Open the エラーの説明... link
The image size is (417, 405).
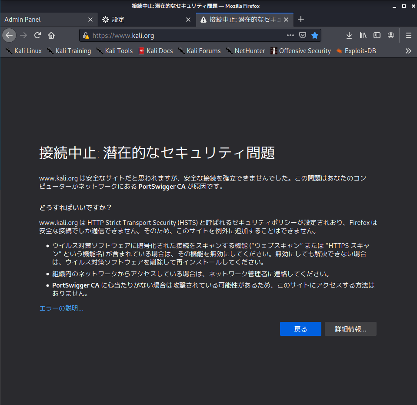click(61, 308)
